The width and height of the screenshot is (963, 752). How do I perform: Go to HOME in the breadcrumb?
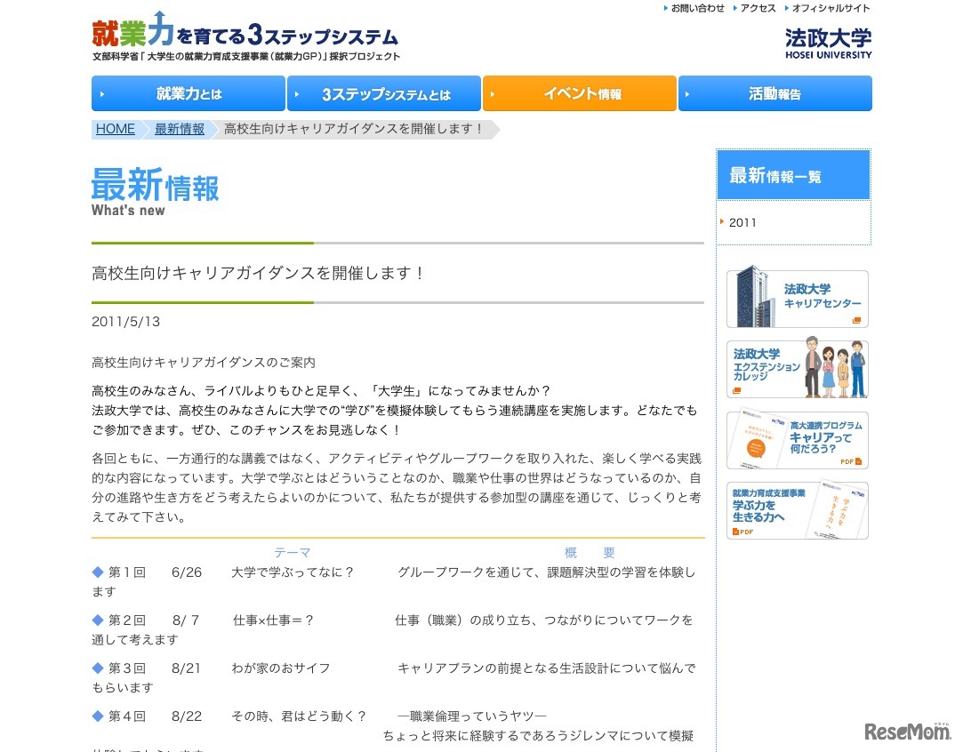(x=116, y=129)
